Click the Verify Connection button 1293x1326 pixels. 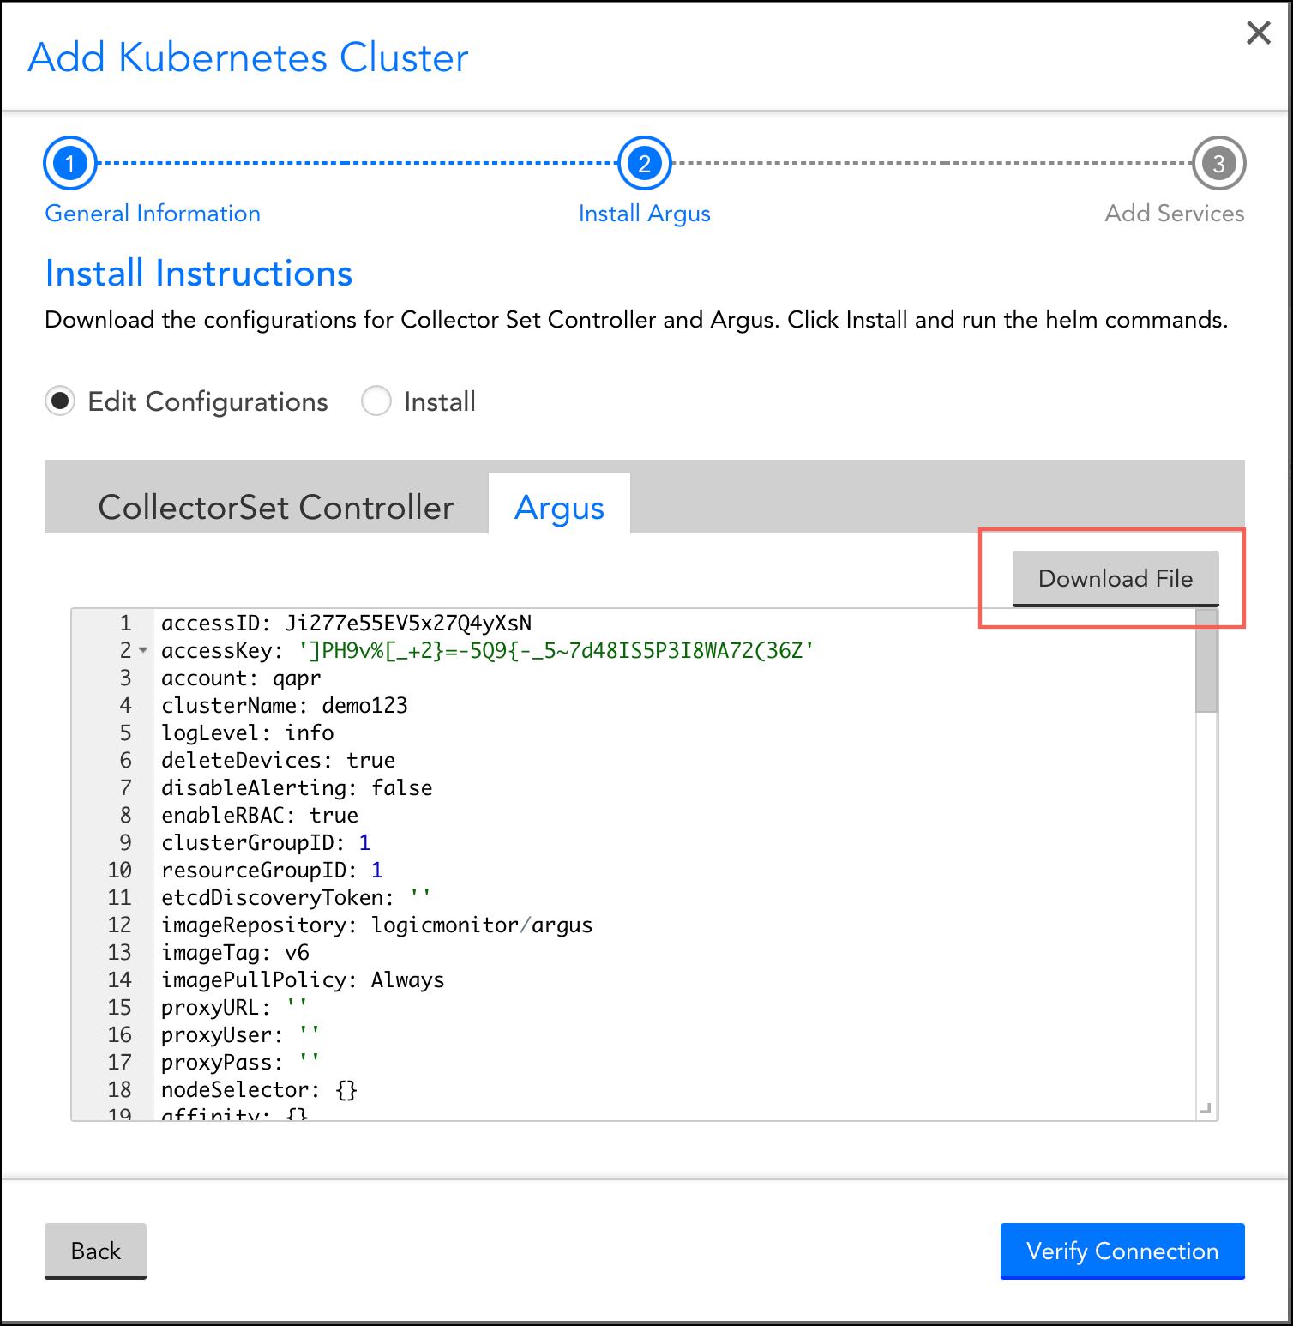click(1122, 1251)
